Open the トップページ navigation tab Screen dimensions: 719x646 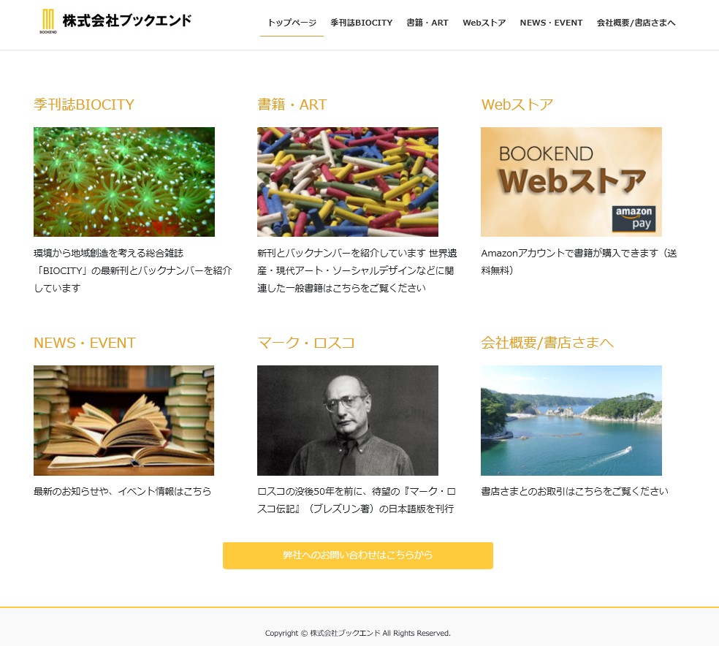[292, 23]
